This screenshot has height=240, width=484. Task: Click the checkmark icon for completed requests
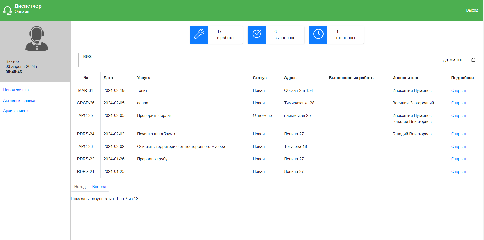click(257, 34)
